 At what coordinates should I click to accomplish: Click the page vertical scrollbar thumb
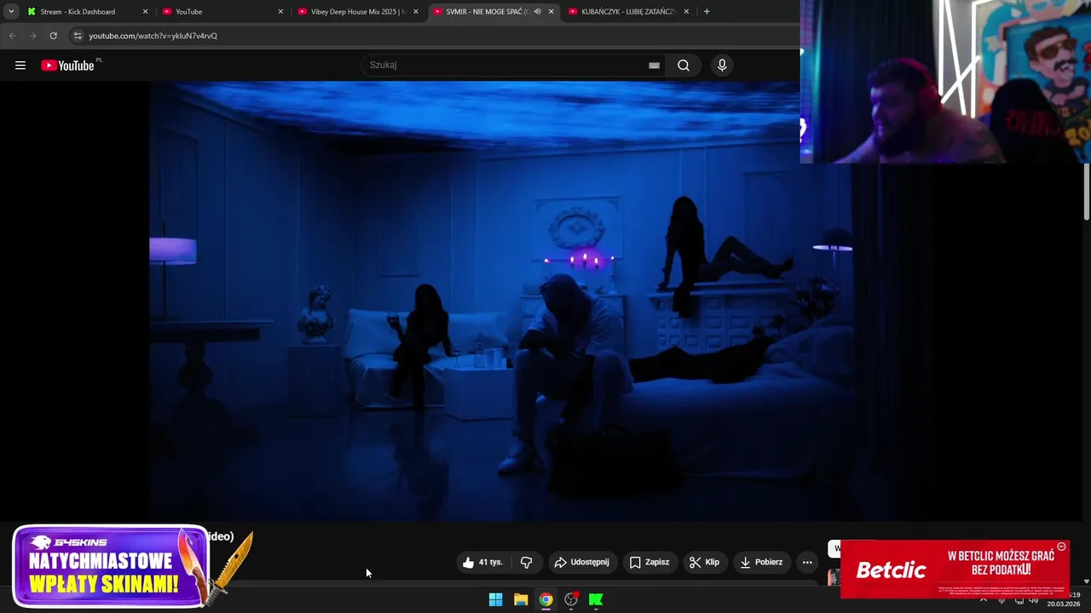tap(1087, 191)
